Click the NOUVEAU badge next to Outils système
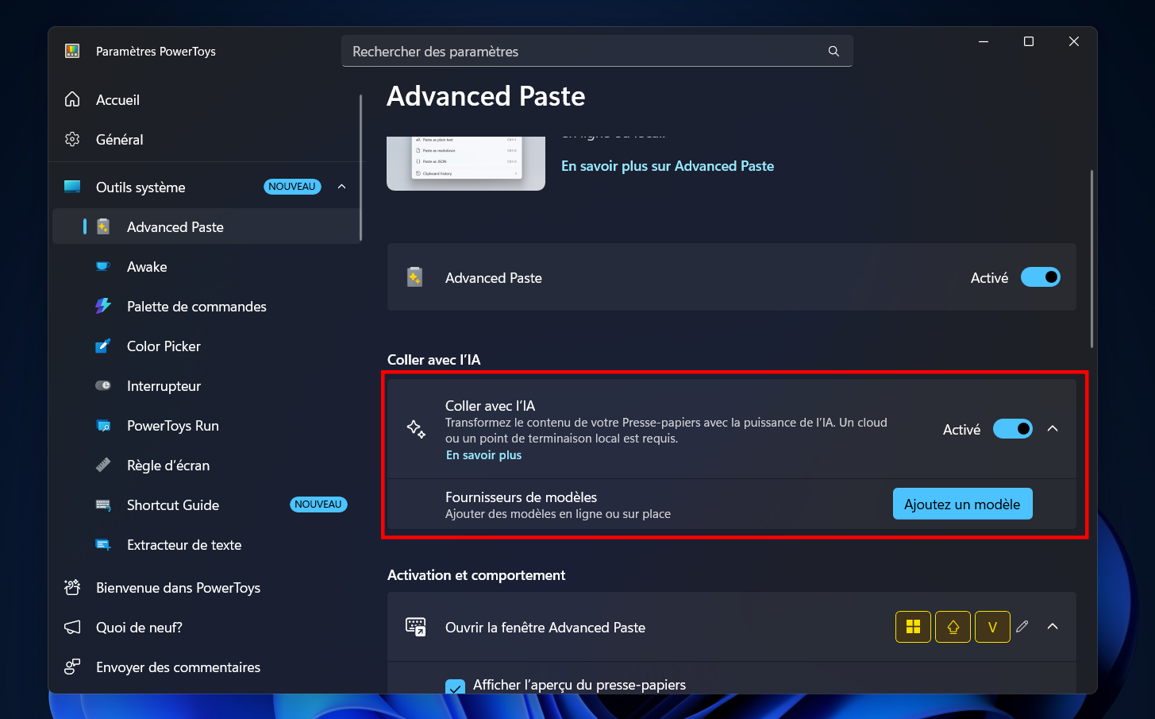1155x719 pixels. coord(292,187)
